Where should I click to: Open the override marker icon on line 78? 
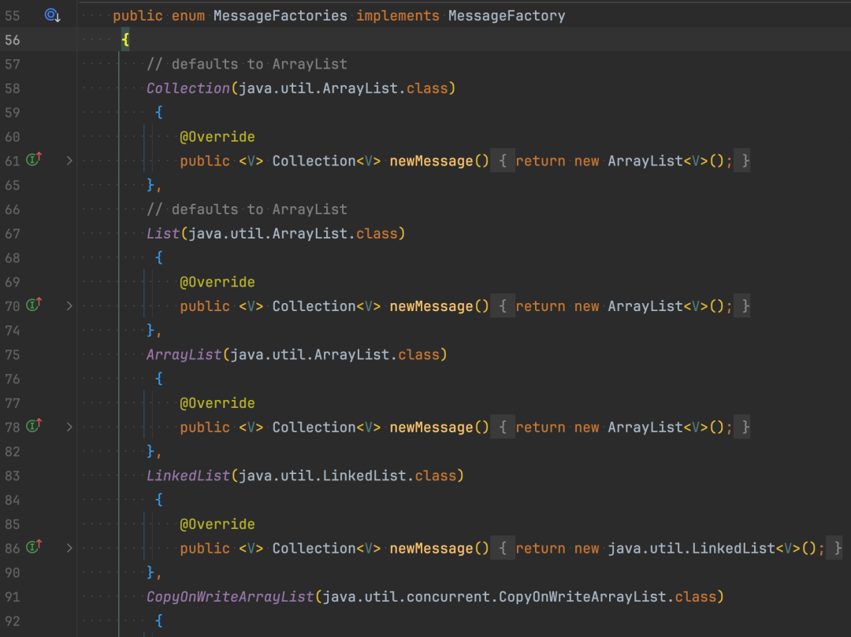(34, 426)
